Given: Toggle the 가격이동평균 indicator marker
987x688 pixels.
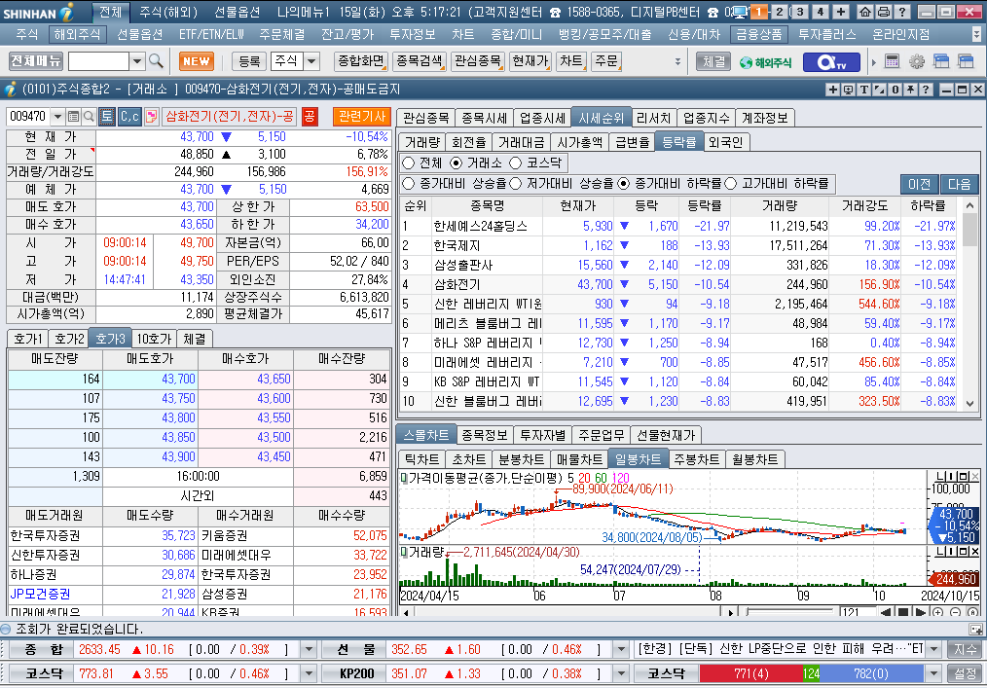Looking at the screenshot, I should click(404, 478).
